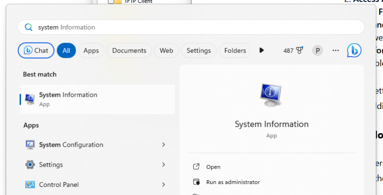Image resolution: width=383 pixels, height=195 pixels.
Task: Show more filters with the arrow icon
Action: coord(261,51)
